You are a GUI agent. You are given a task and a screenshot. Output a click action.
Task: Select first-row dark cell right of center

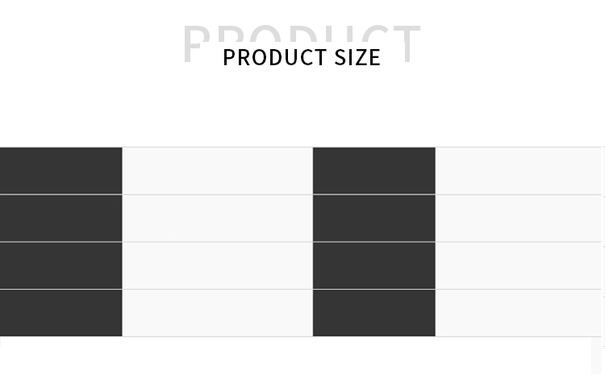[x=373, y=171]
